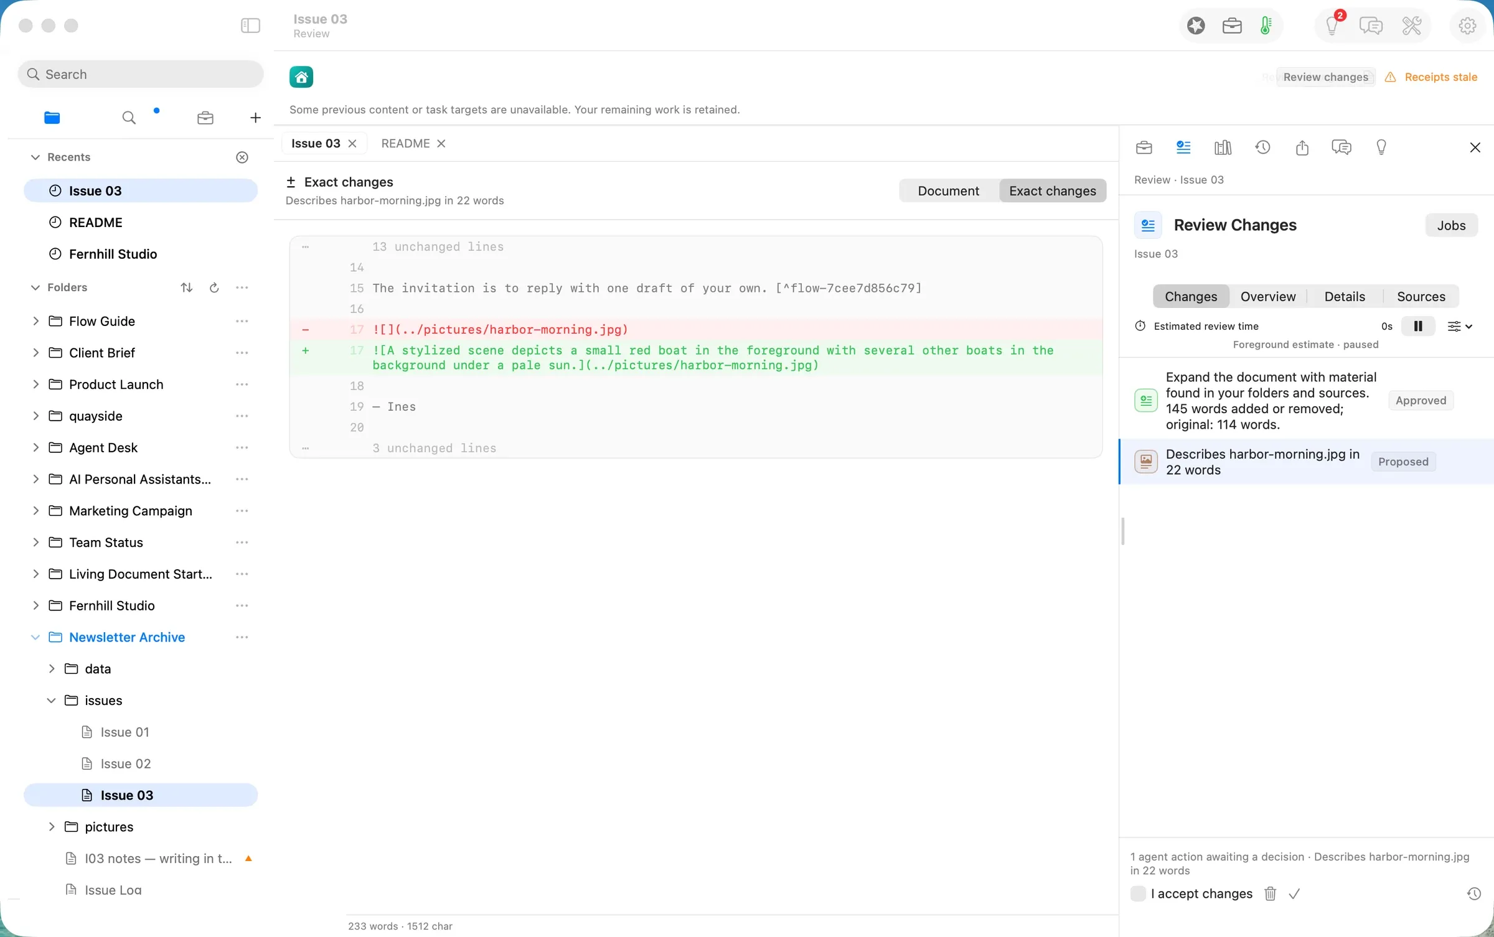Expand the Flow Guide folder
Screen dimensions: 1494x937
[x=35, y=321]
